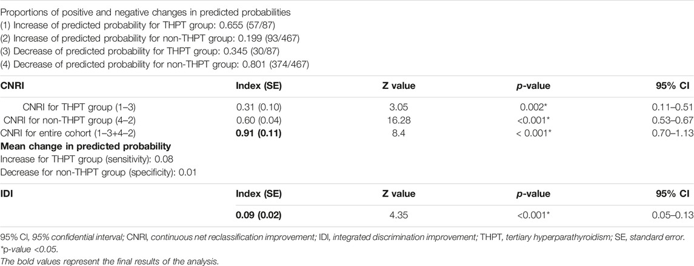Image resolution: width=694 pixels, height=266 pixels.
Task: Click line (4) decrease 0.801 (374/467)
Action: click(155, 66)
